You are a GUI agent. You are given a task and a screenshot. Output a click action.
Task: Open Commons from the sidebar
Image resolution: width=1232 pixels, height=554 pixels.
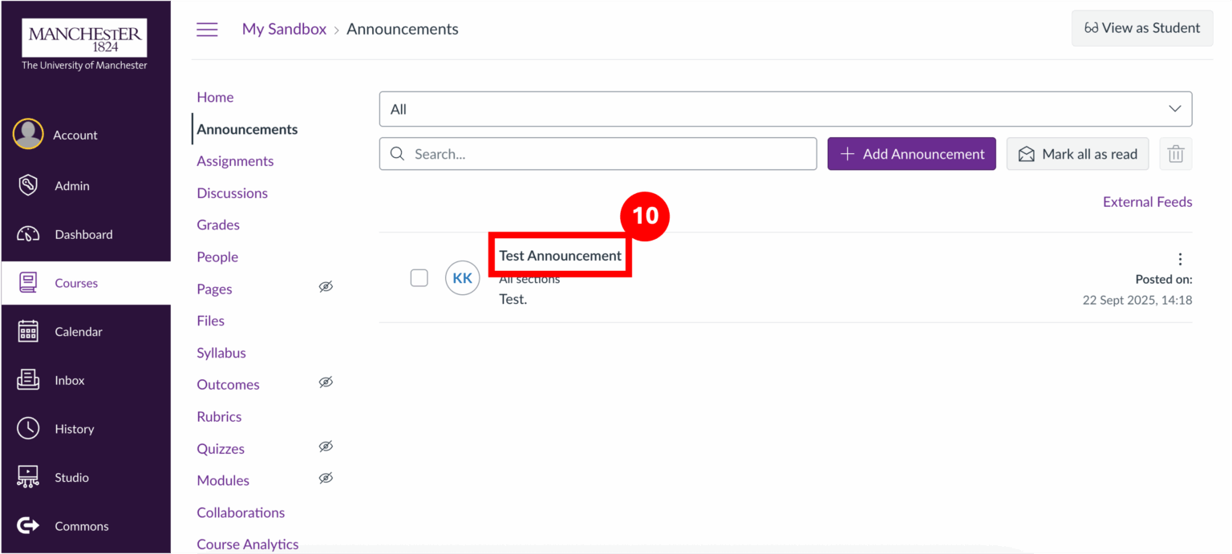tap(81, 525)
